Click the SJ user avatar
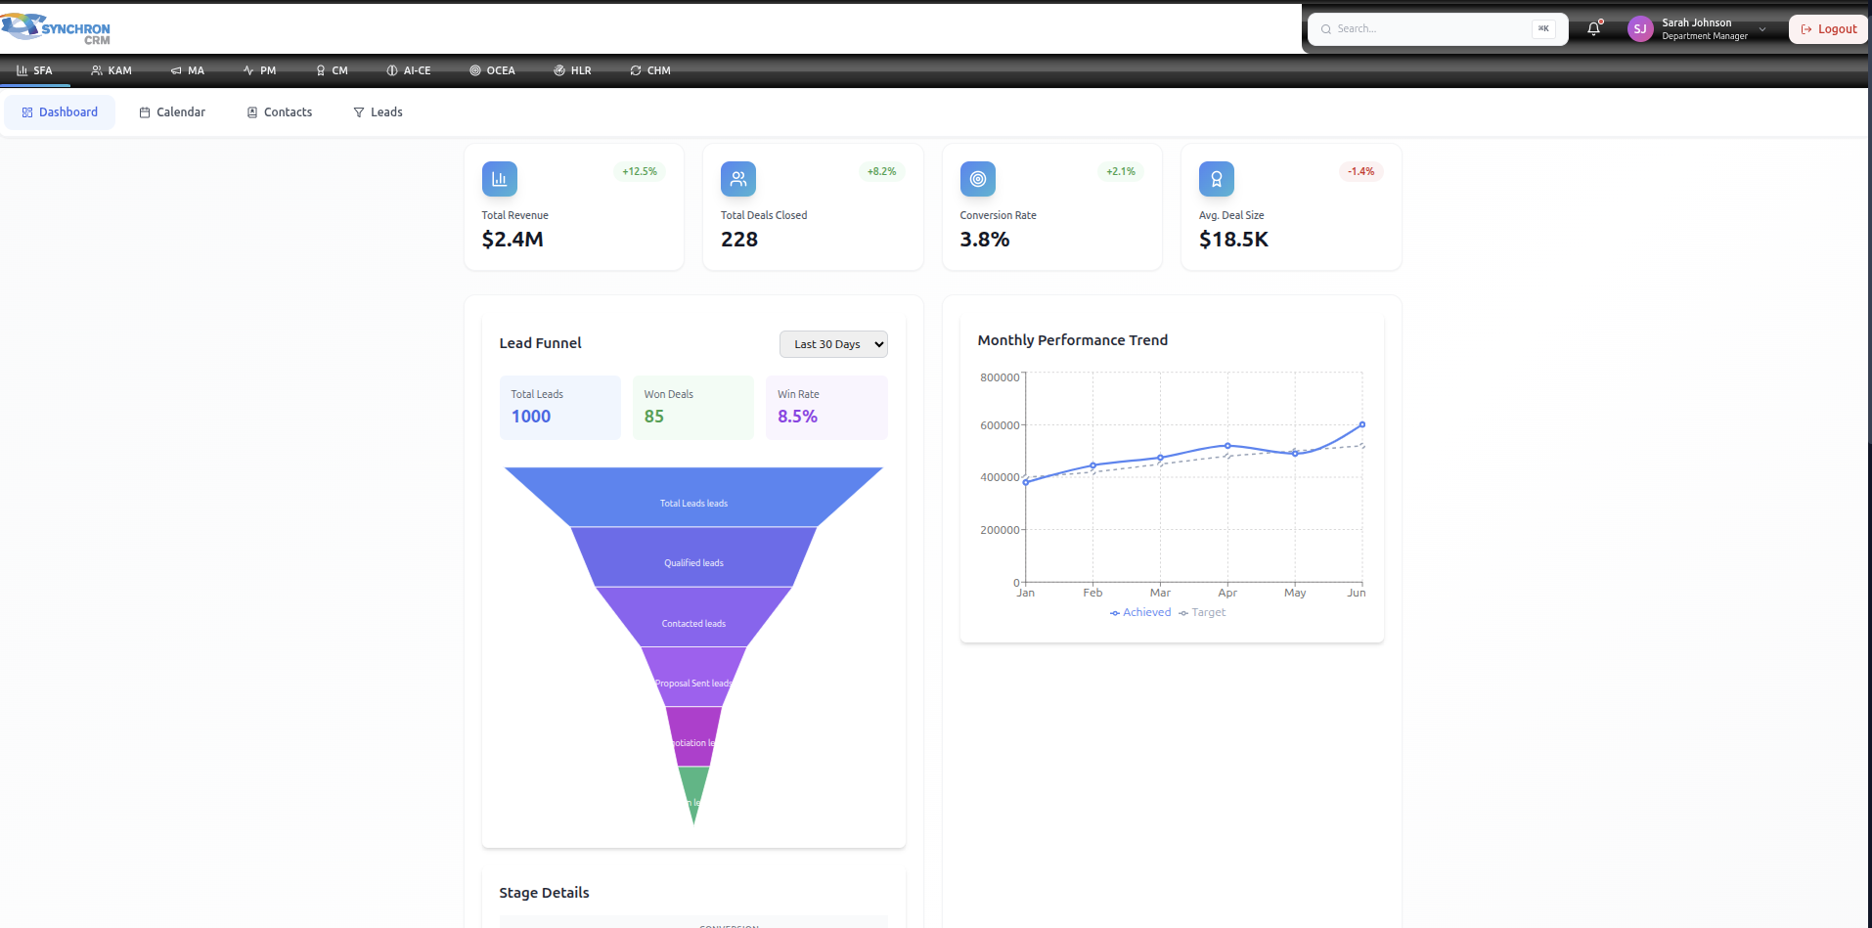The image size is (1872, 928). (1639, 29)
